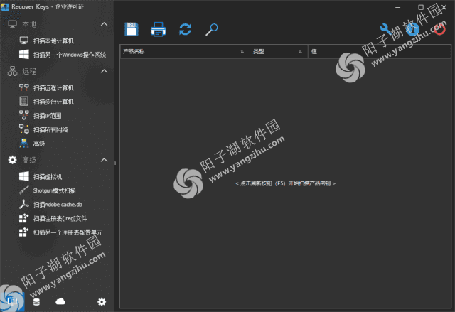Click the Print toolbar icon
455x312 pixels.
(158, 29)
